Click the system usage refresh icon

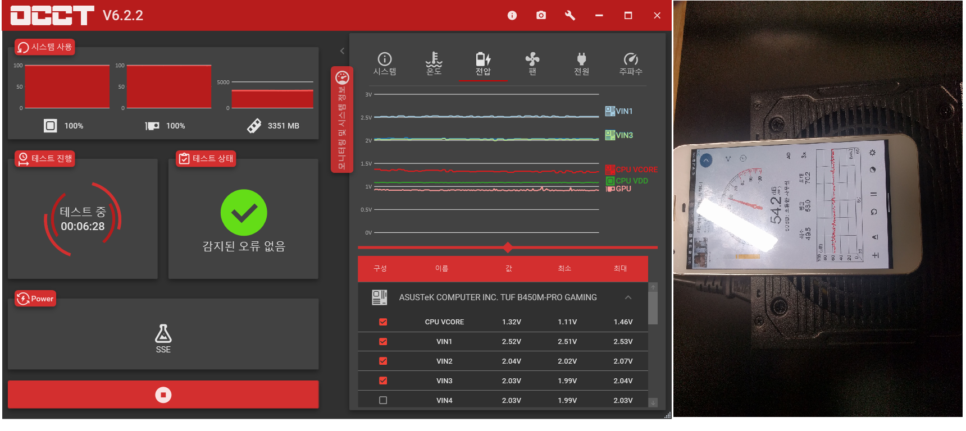(x=23, y=47)
